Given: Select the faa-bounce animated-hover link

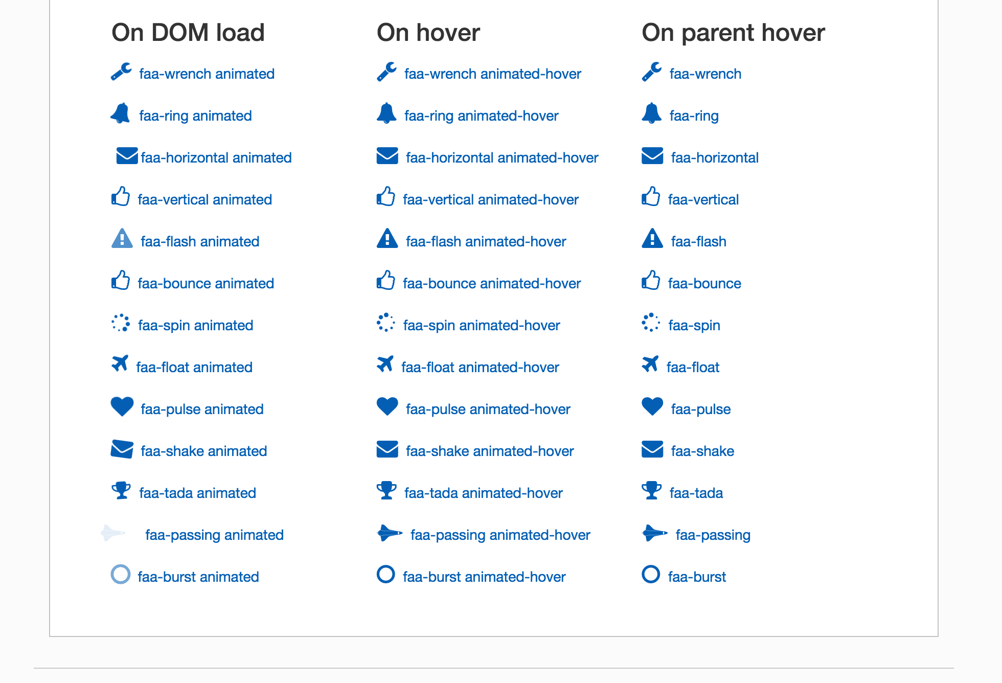Looking at the screenshot, I should 492,283.
